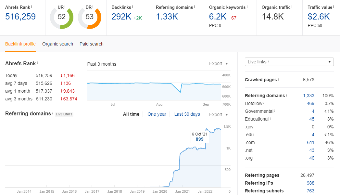Click the LIVE LINKS badge

pyautogui.click(x=64, y=114)
